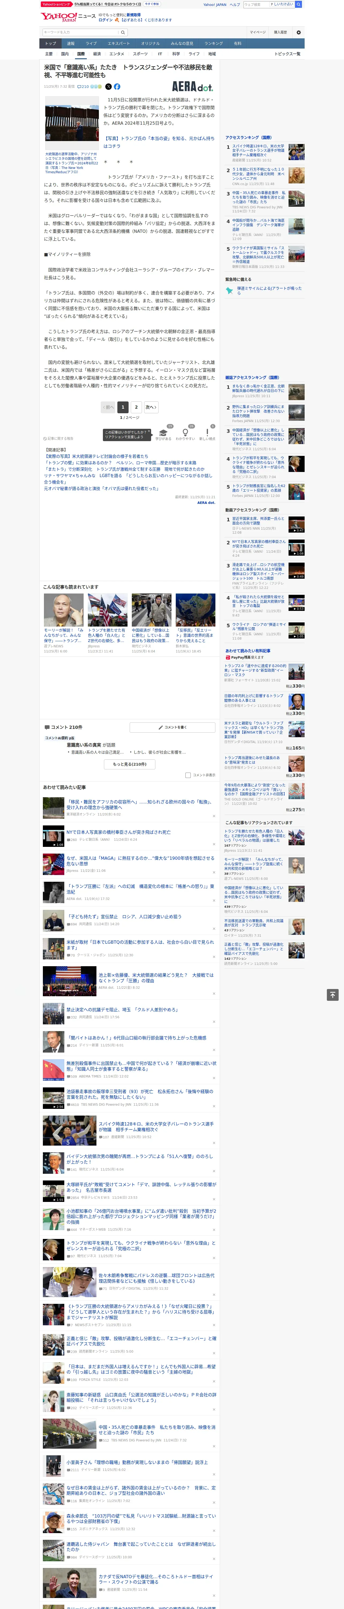The image size is (344, 1609).
Task: Select the 速報 tab
Action: 70,43
